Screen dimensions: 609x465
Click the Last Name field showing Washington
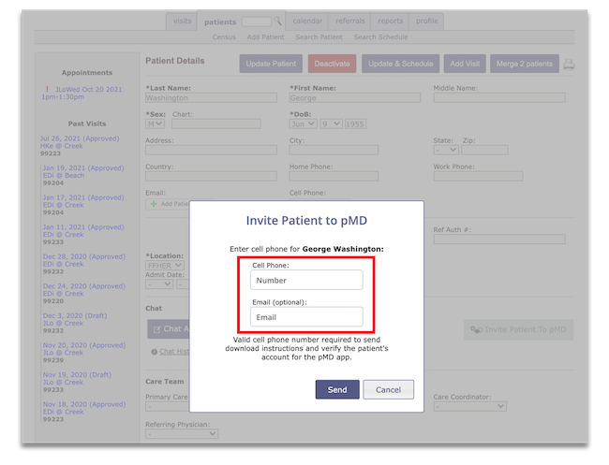[212, 97]
